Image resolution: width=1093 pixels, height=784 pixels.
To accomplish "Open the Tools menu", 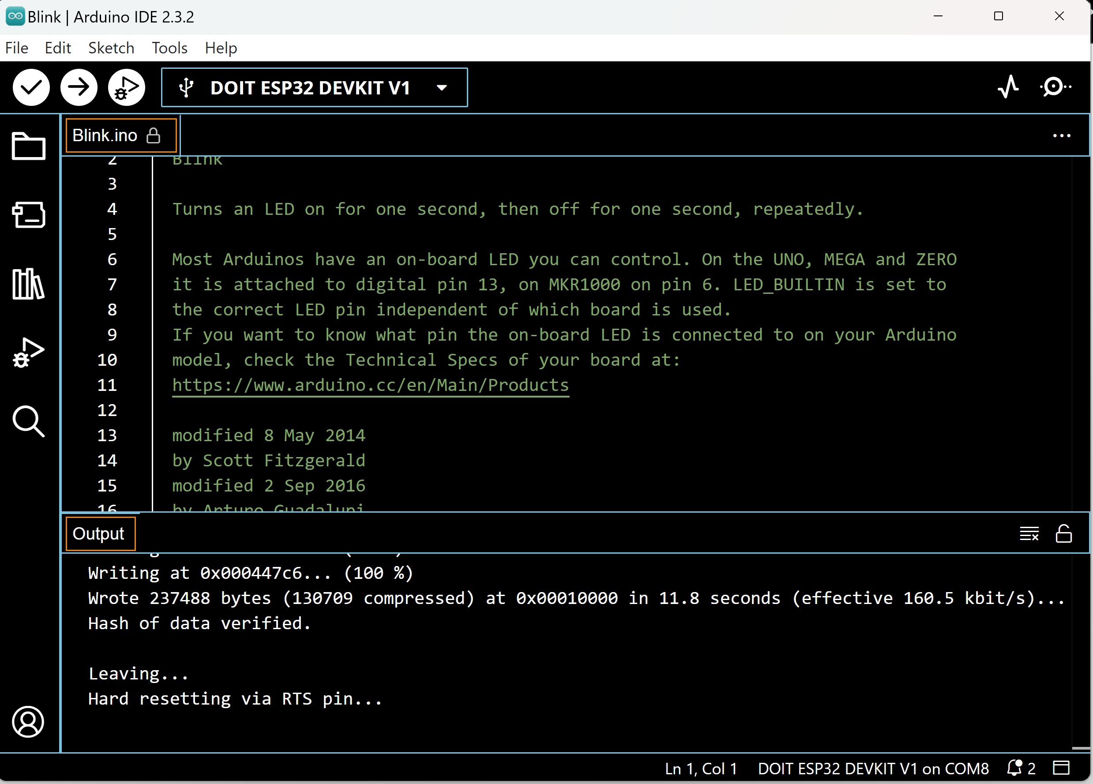I will click(x=169, y=48).
